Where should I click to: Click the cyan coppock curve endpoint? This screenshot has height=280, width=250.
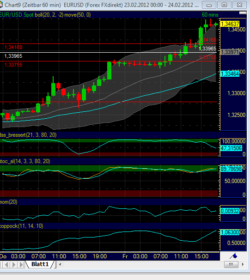[216, 231]
